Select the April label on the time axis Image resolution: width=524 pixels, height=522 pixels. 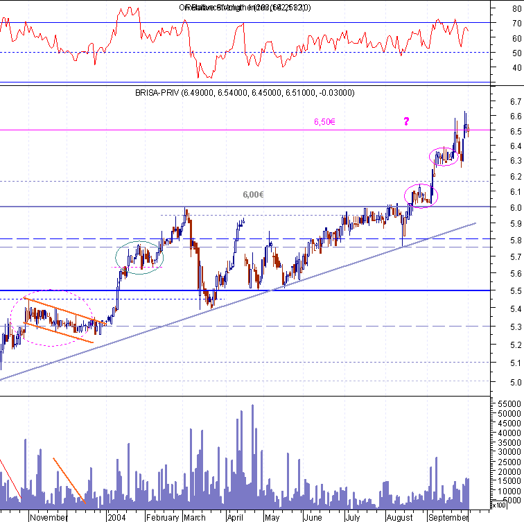235,517
